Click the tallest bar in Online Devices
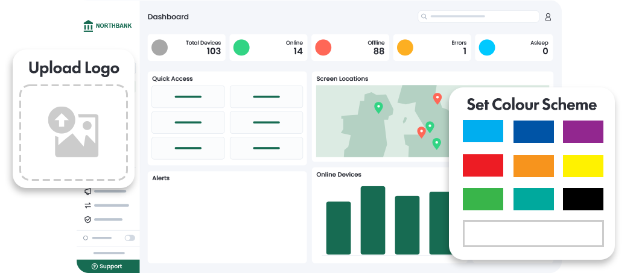Viewport: 639px width, 273px height. [373, 221]
